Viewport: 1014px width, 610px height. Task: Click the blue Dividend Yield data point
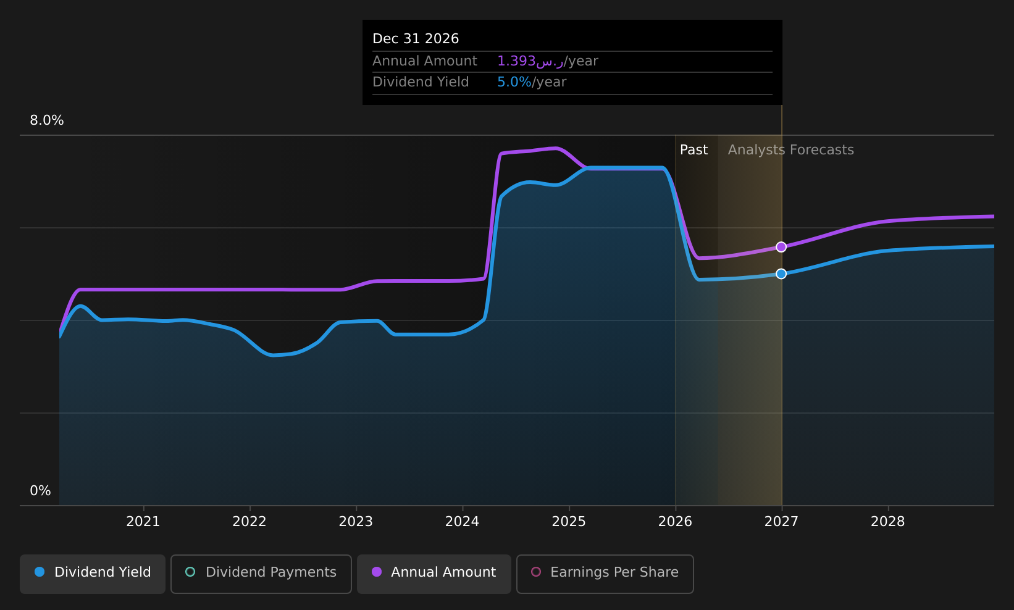[x=781, y=274]
